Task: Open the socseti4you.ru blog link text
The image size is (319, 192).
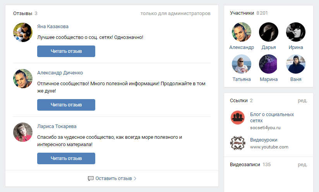Action: click(265, 128)
